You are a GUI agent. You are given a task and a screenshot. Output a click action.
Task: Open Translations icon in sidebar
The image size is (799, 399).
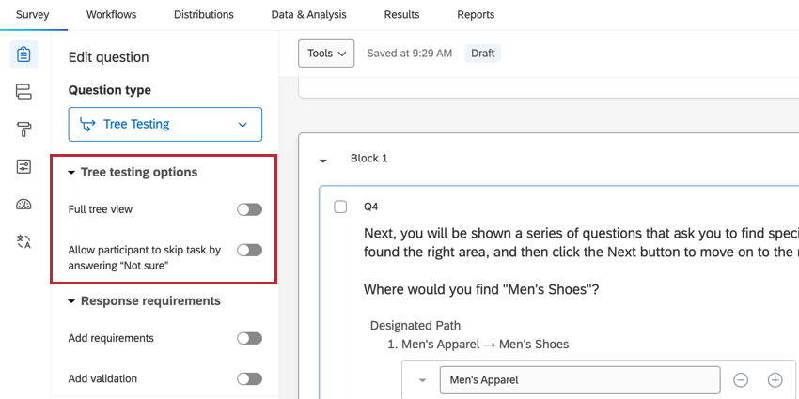23,242
